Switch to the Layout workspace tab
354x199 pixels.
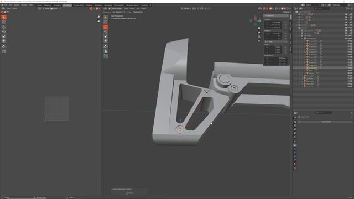pos(39,5)
